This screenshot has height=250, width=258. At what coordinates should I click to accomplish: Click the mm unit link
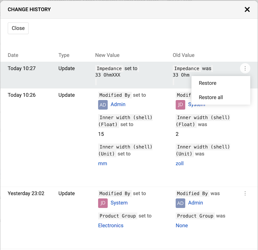[x=103, y=164]
